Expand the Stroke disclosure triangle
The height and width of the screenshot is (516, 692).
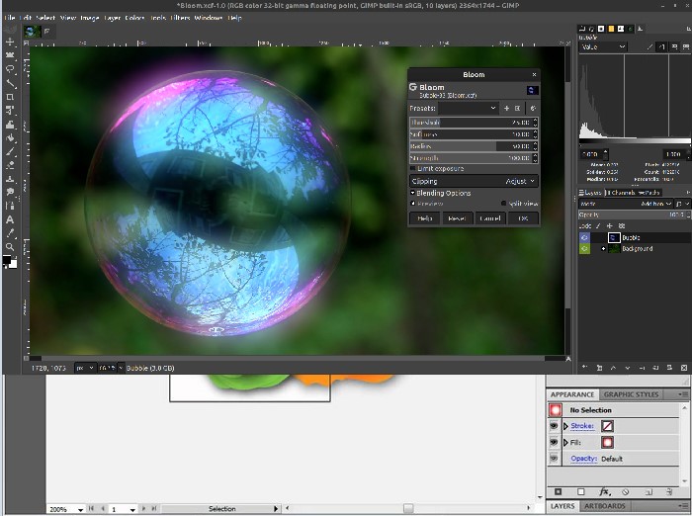[565, 426]
